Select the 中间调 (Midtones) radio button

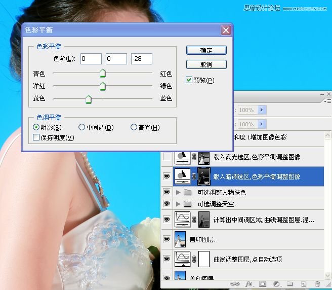point(81,127)
